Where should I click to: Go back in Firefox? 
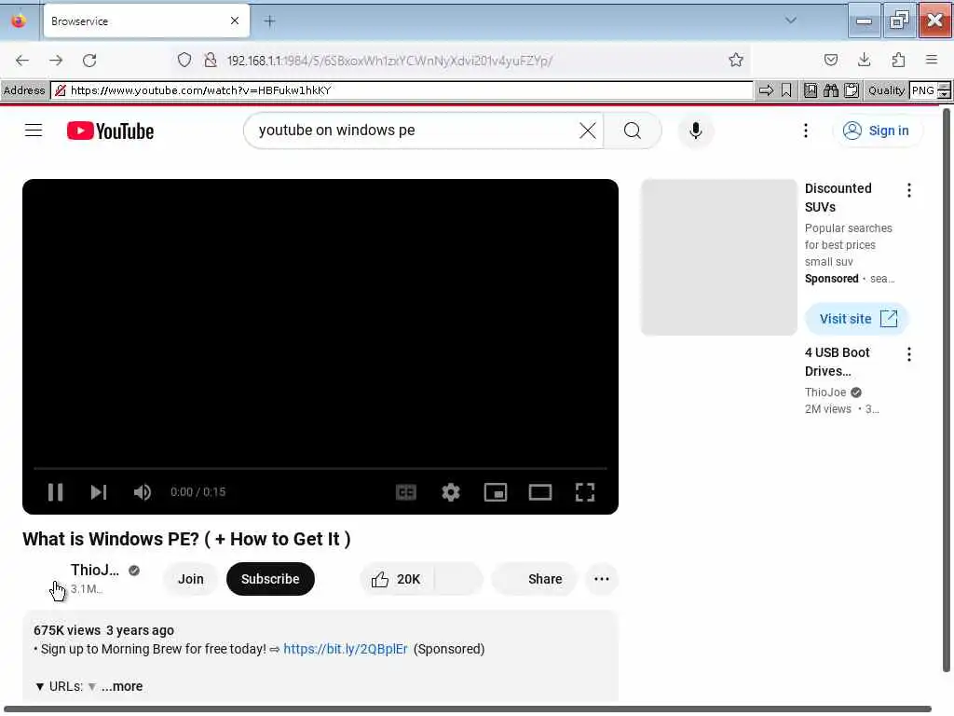tap(22, 60)
